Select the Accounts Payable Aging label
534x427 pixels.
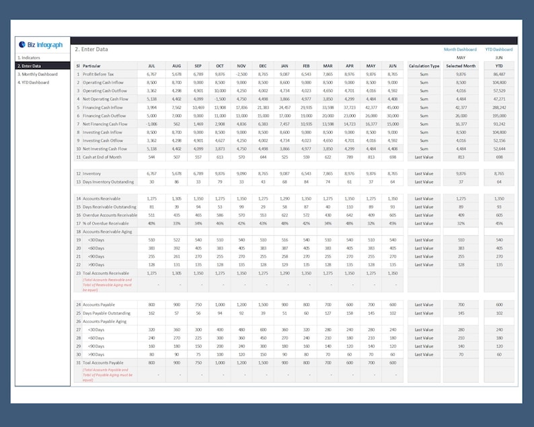click(104, 321)
